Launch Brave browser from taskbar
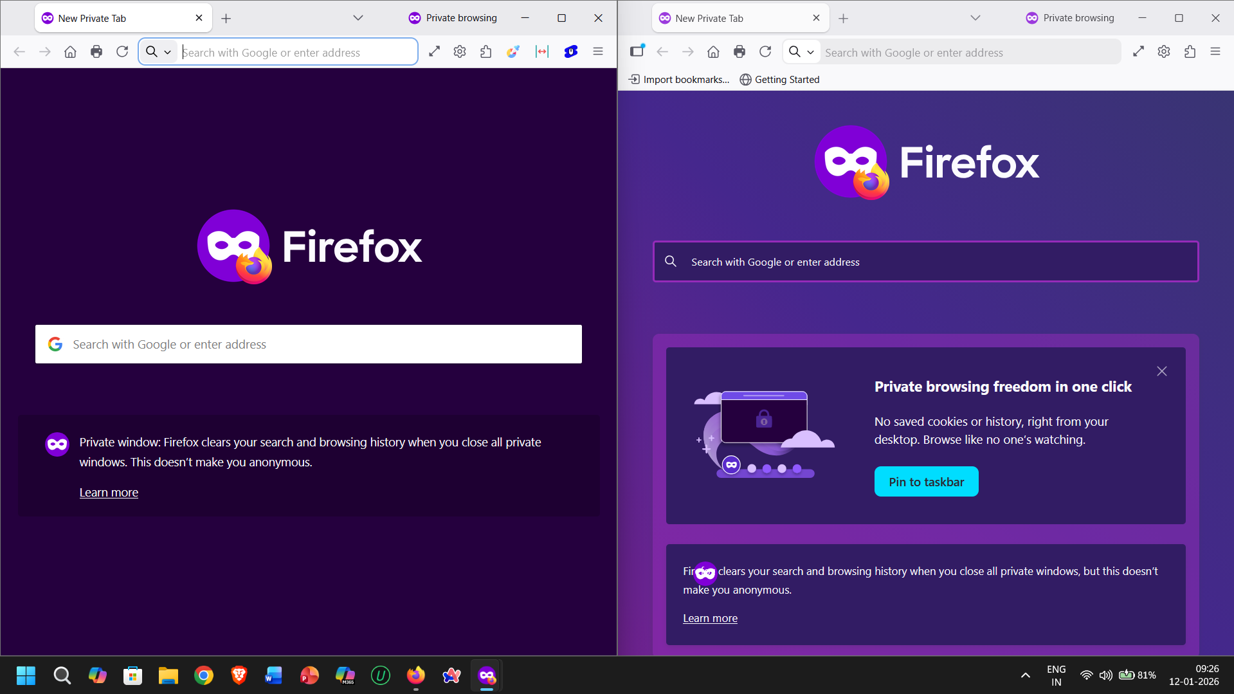 pos(239,675)
